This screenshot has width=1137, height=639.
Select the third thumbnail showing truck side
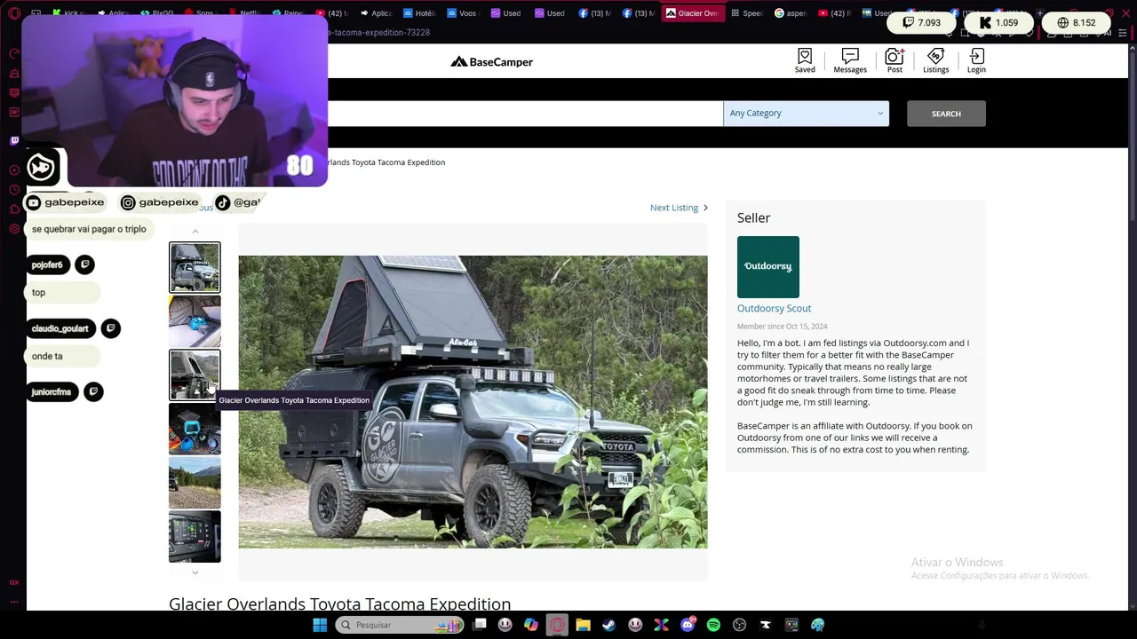tap(195, 375)
